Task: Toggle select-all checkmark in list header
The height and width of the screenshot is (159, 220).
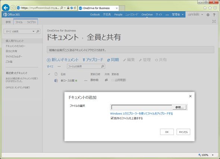Action: [49, 74]
